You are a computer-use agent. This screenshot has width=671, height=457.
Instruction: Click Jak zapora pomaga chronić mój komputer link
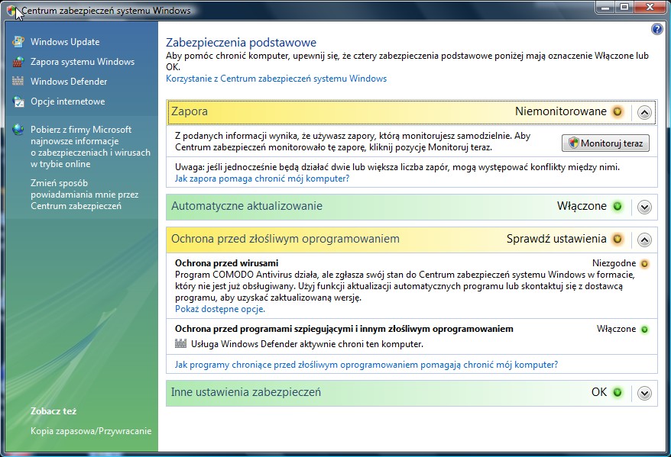(262, 179)
